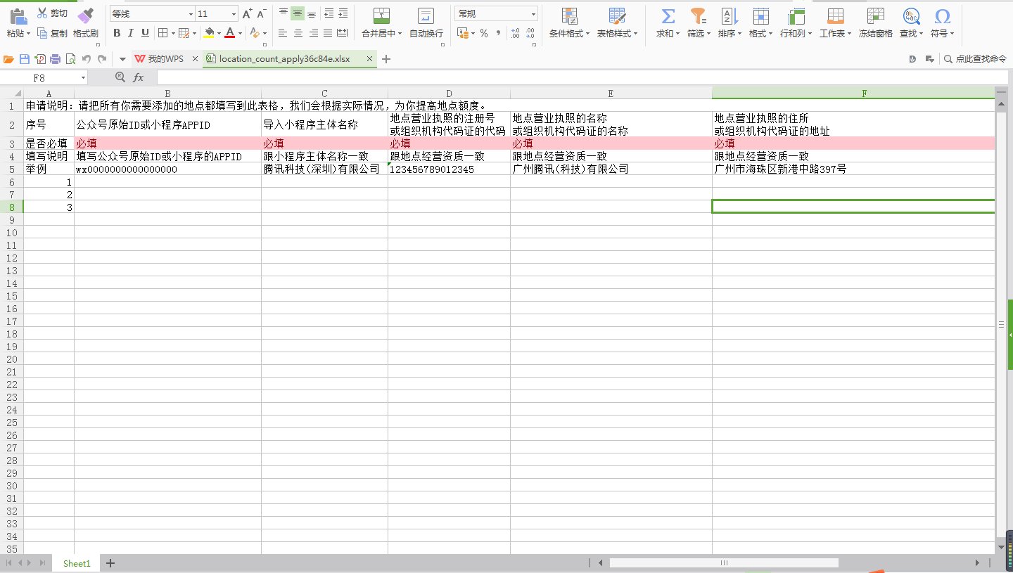This screenshot has width=1013, height=573.
Task: Open the font color picker red A
Action: [x=230, y=32]
